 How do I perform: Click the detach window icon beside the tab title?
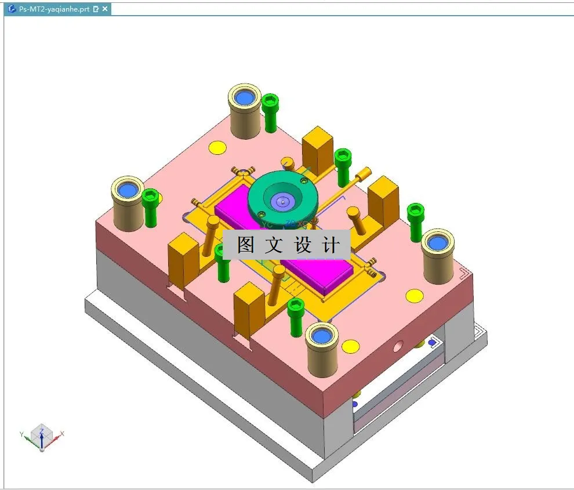(x=95, y=9)
